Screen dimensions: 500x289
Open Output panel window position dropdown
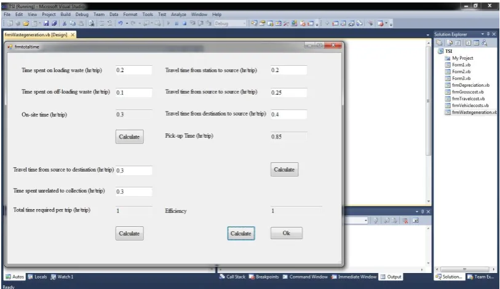[417, 212]
